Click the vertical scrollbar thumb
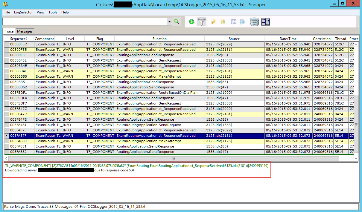Screen dimensions: 362x212 (356, 124)
